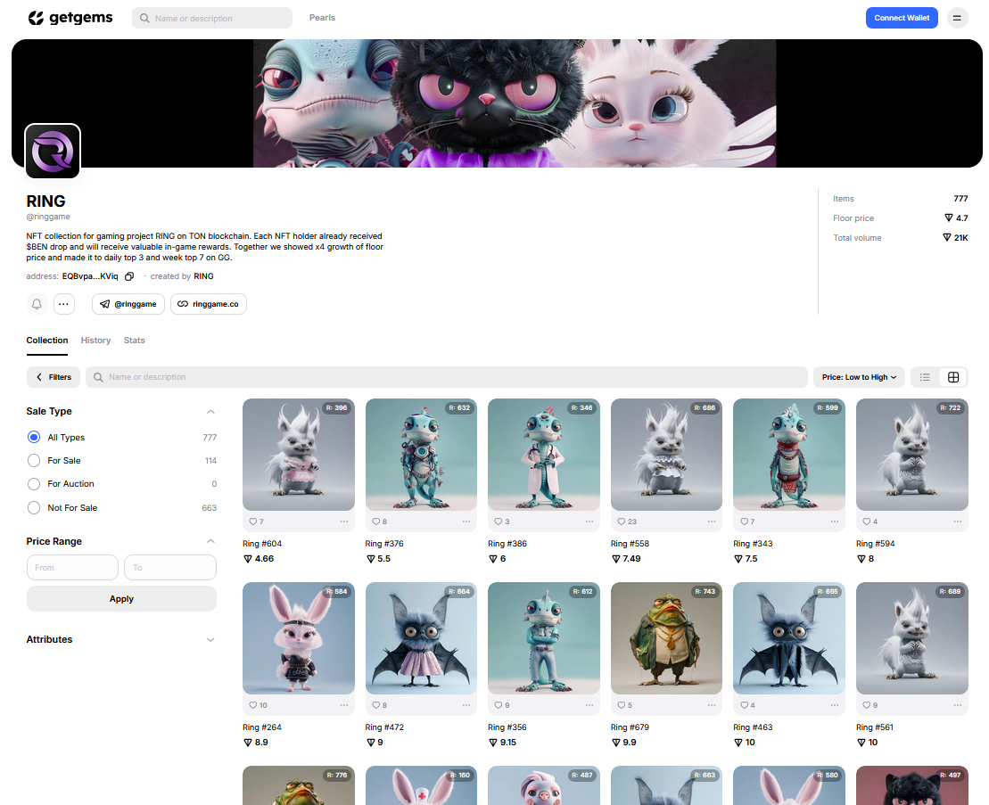Switch to list view

coord(926,377)
